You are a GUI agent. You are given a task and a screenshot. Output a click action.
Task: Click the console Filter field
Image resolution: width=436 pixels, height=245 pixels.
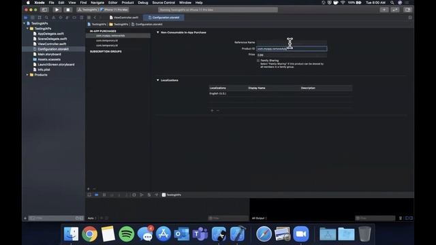click(375, 218)
